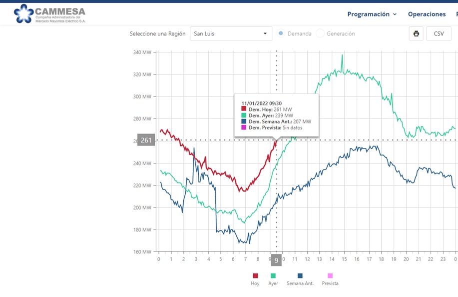Click the gray hour 9 axis marker
Screen dimensions: 458x297
(276, 260)
